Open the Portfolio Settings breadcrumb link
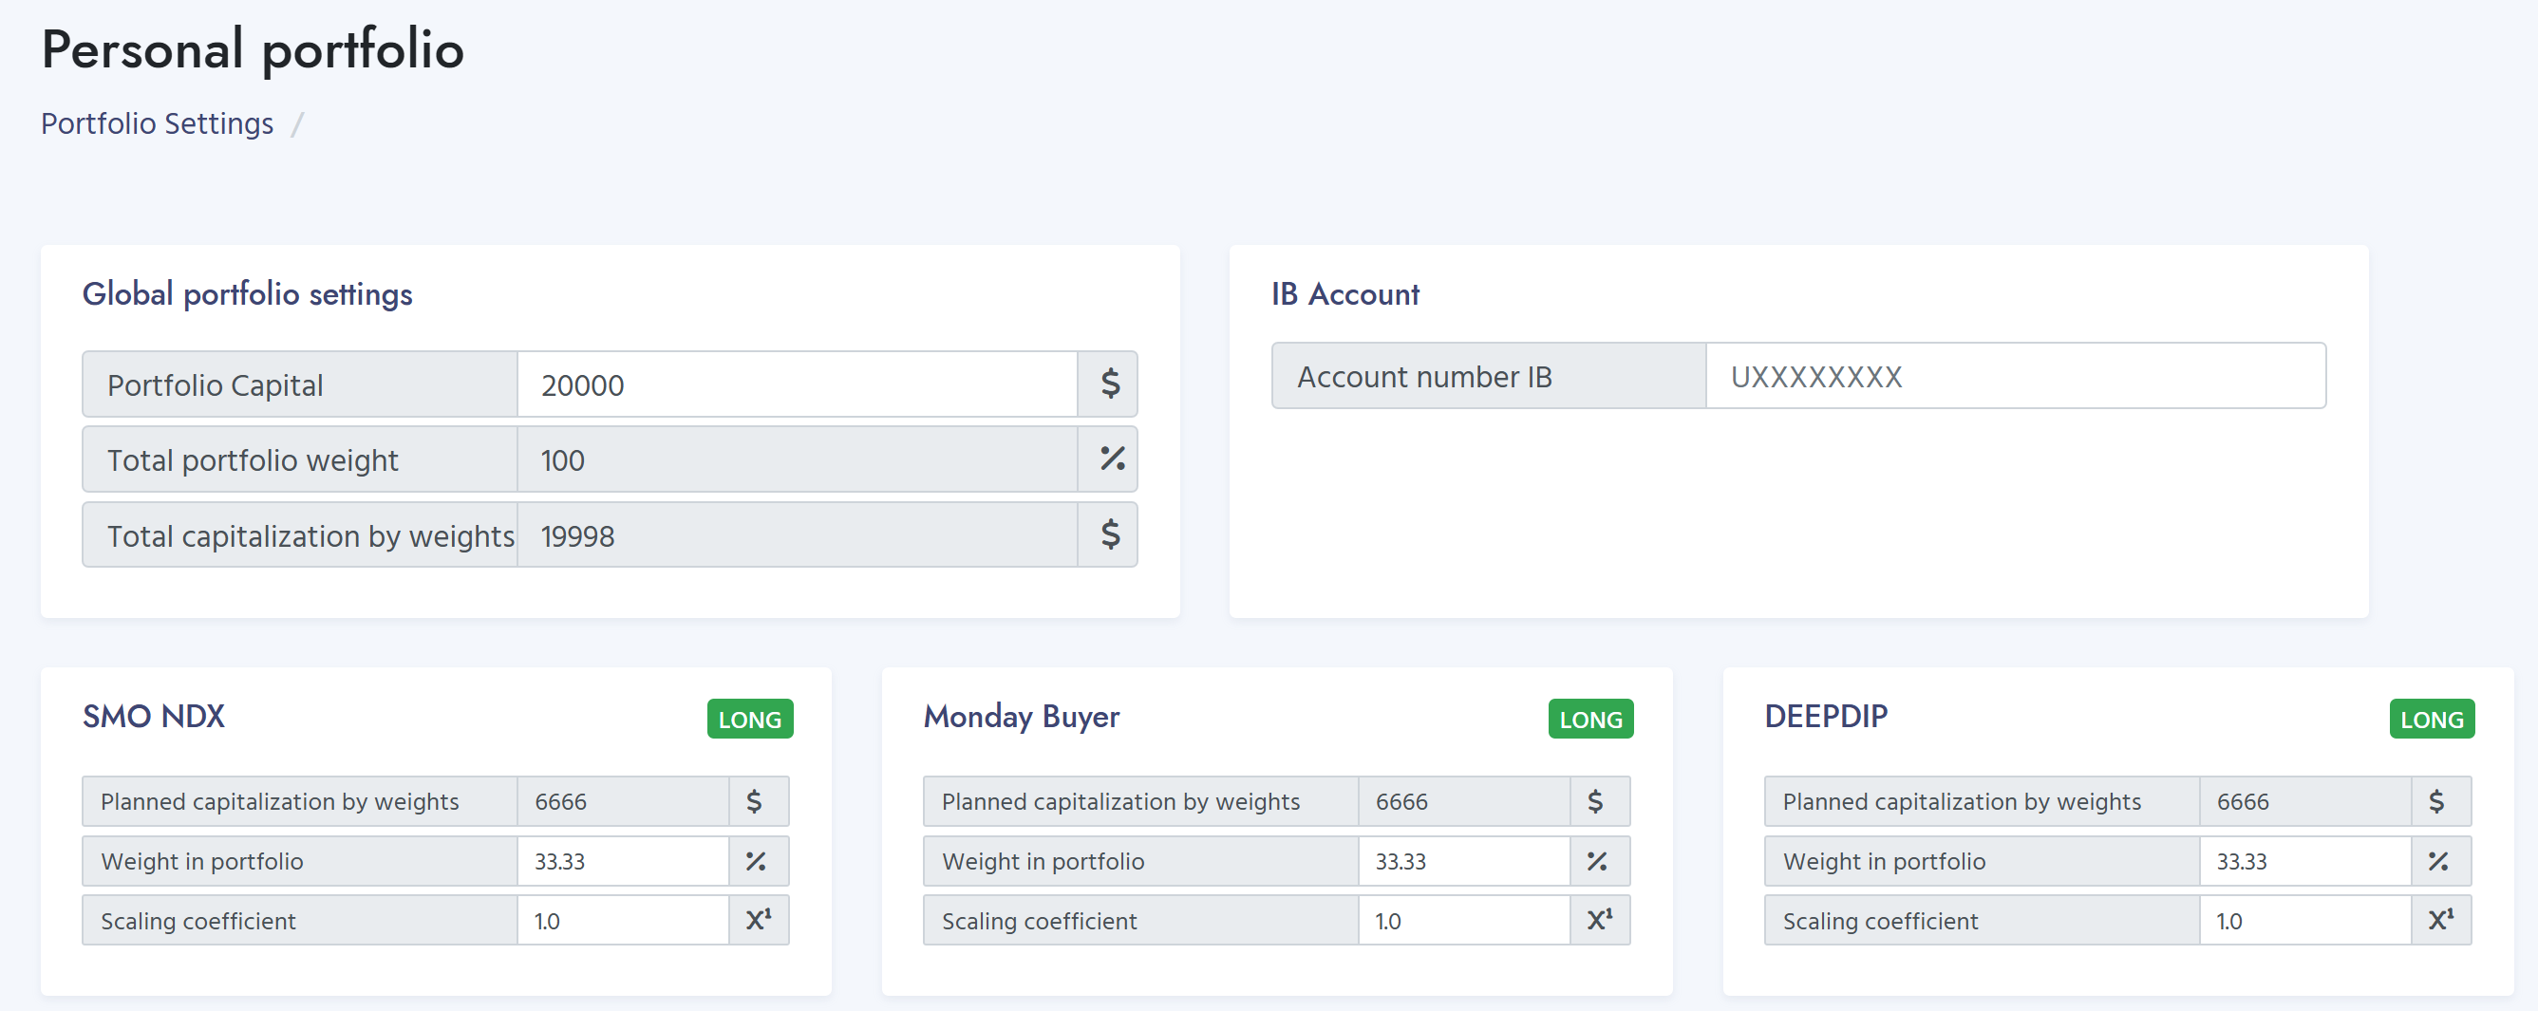 tap(157, 124)
